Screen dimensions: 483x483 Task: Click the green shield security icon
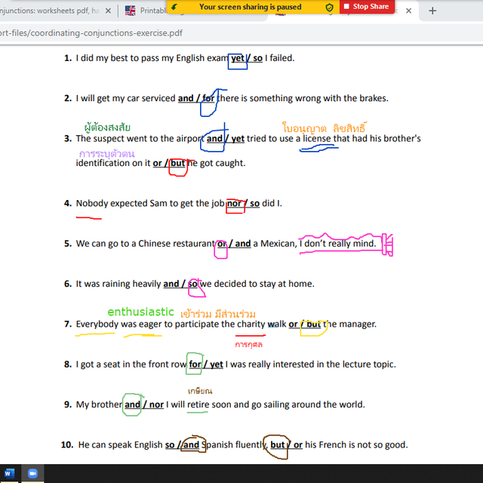pyautogui.click(x=329, y=7)
